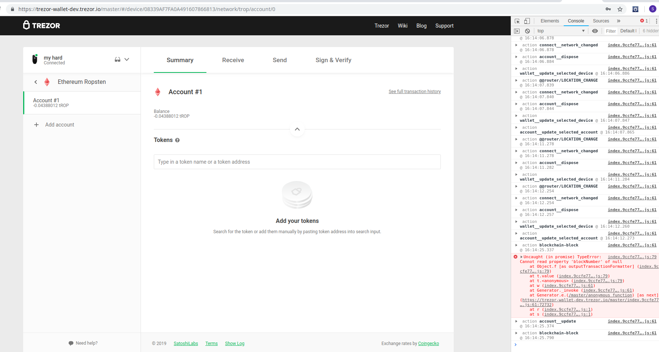Open the JavaScript context dropdown showing top
The width and height of the screenshot is (659, 352).
tap(560, 31)
